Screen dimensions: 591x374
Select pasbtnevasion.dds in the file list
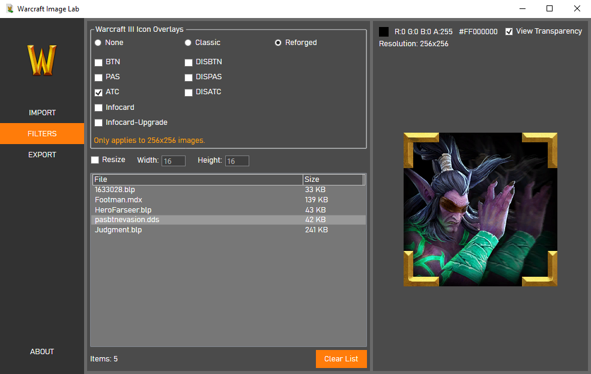coord(228,220)
